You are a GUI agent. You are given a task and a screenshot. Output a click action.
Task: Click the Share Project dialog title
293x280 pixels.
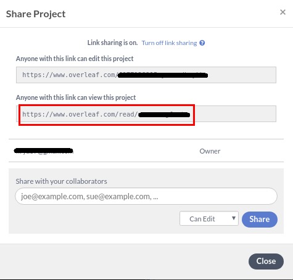tap(36, 14)
